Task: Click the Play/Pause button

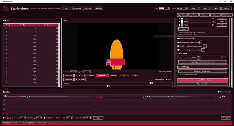Action: (101, 75)
